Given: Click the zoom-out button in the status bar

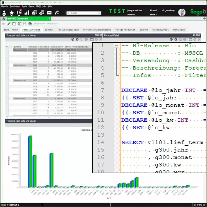Looking at the screenshot, I should [x=195, y=205].
